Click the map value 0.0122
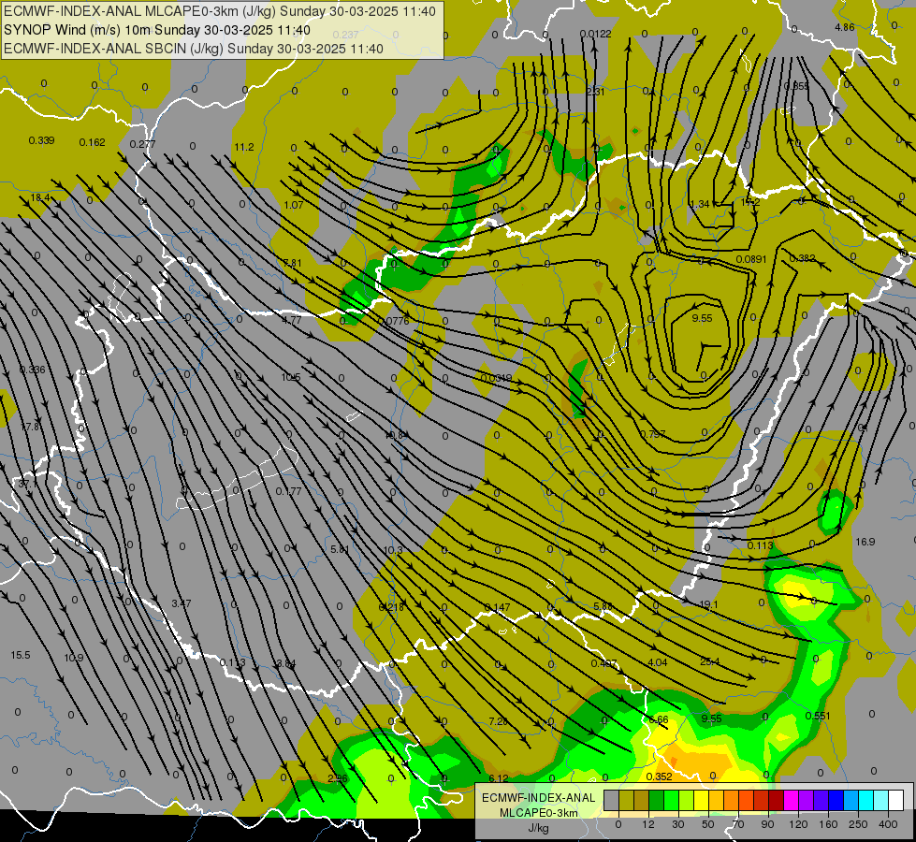 pos(596,34)
